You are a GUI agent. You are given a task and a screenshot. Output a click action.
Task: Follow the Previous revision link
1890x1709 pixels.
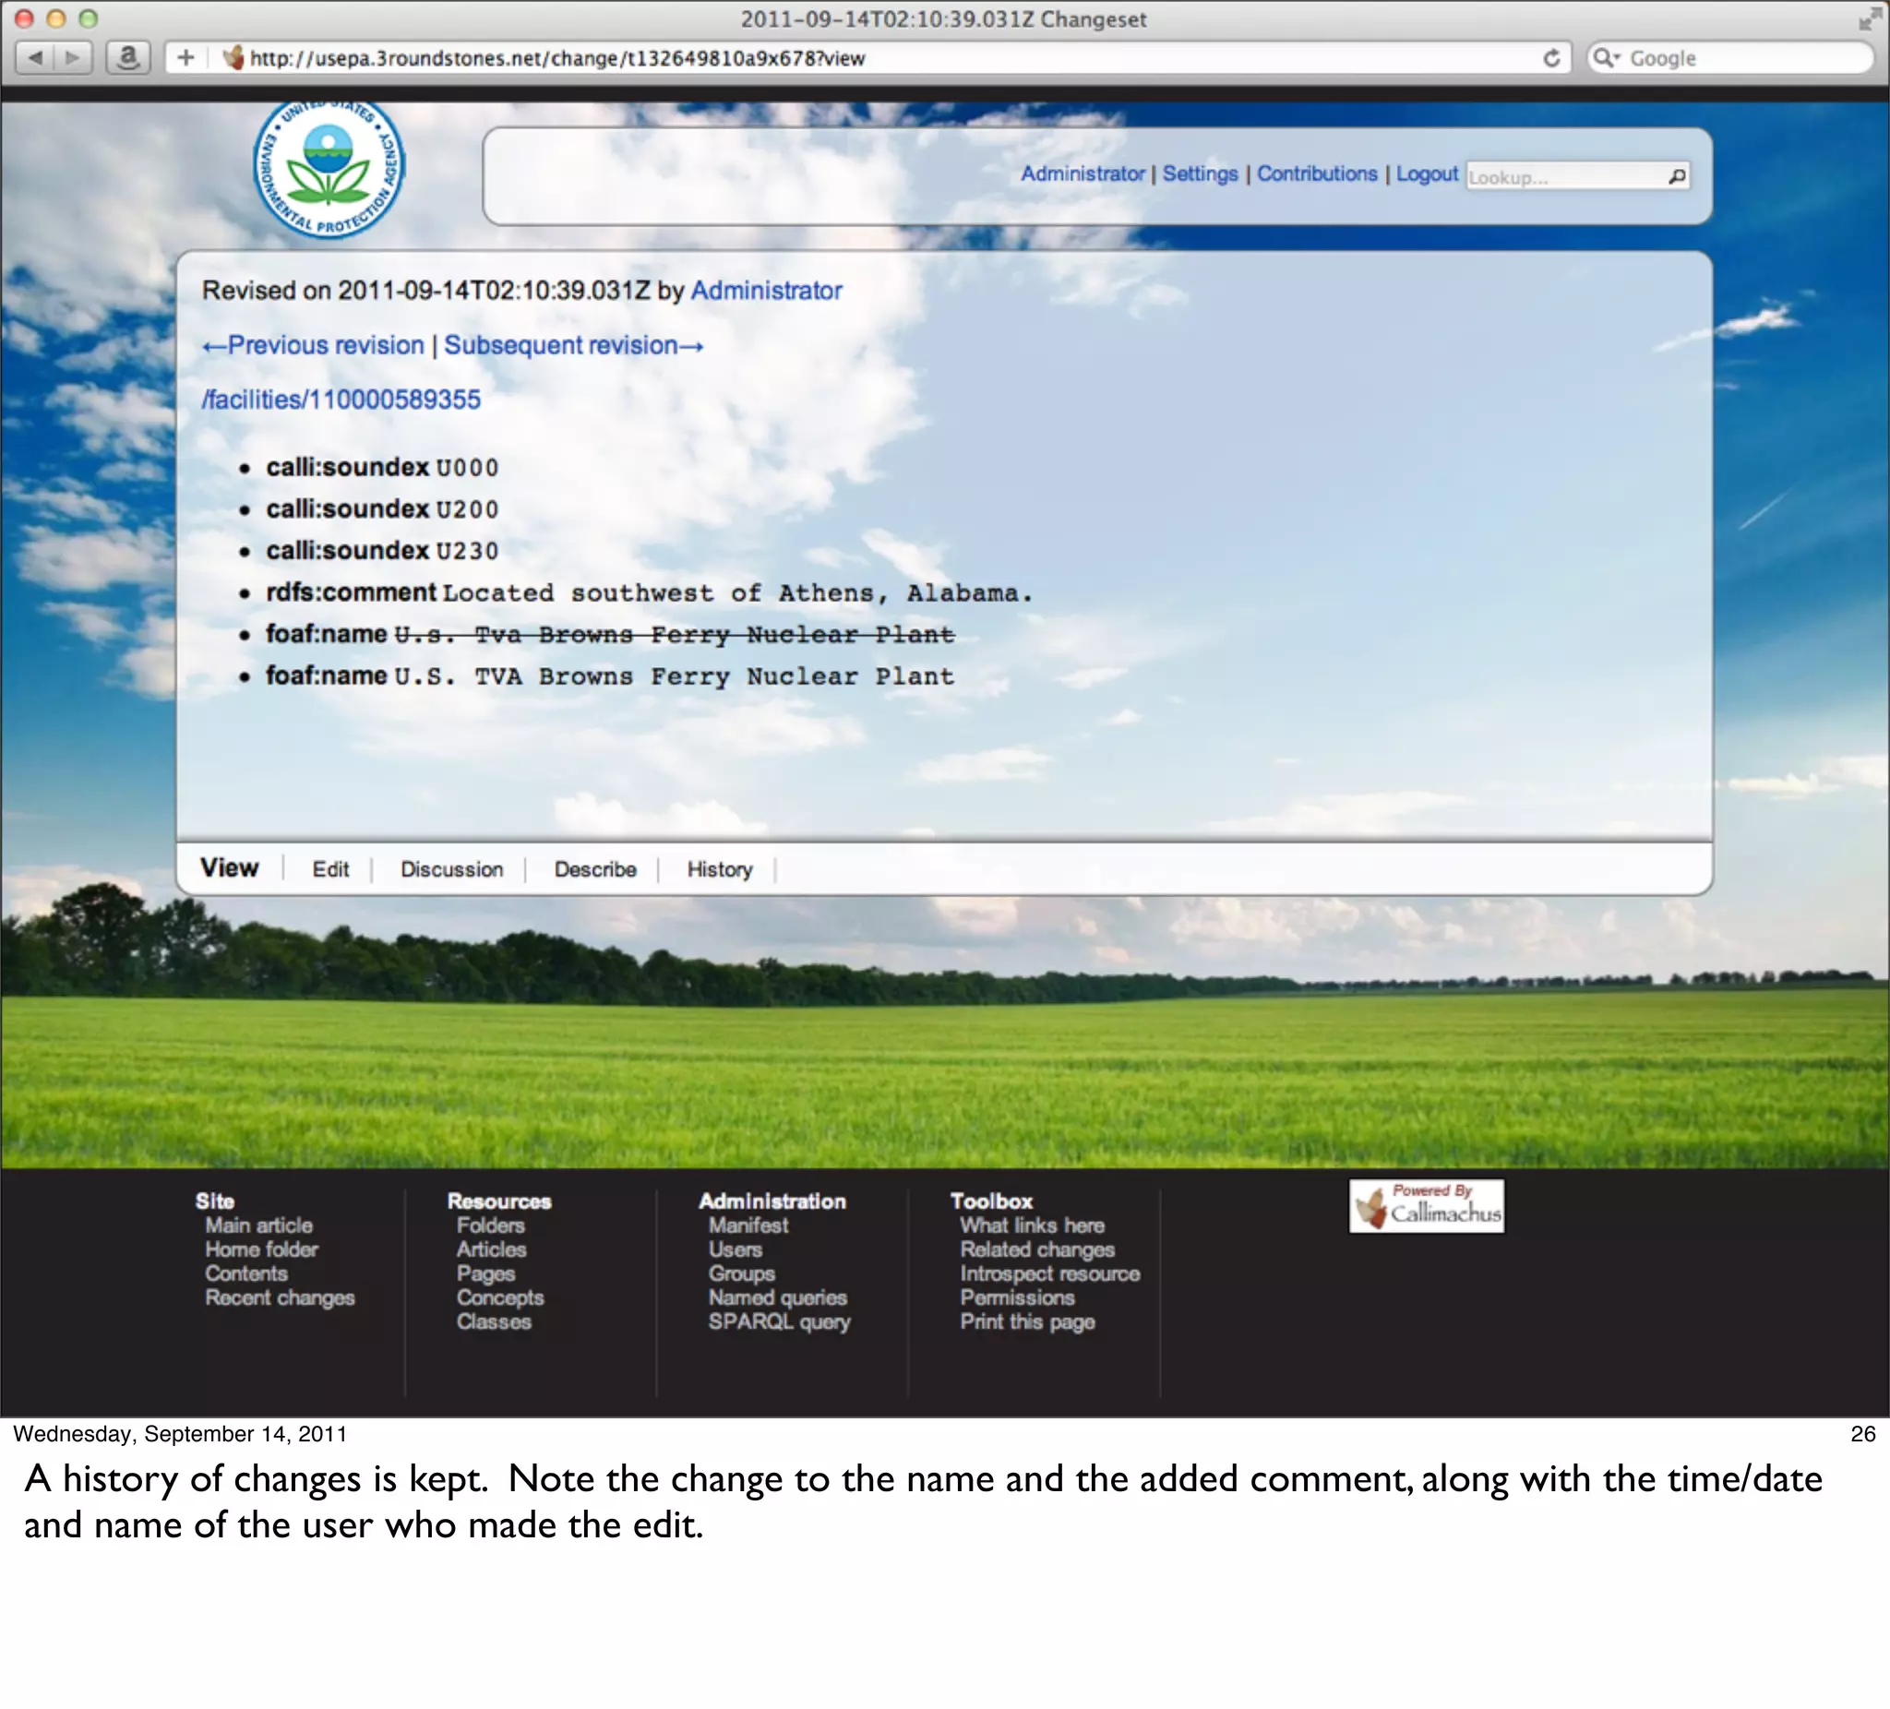pyautogui.click(x=314, y=345)
